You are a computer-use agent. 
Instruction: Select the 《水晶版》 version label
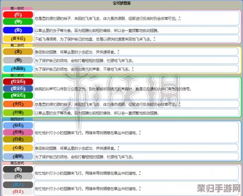[x=18, y=69]
